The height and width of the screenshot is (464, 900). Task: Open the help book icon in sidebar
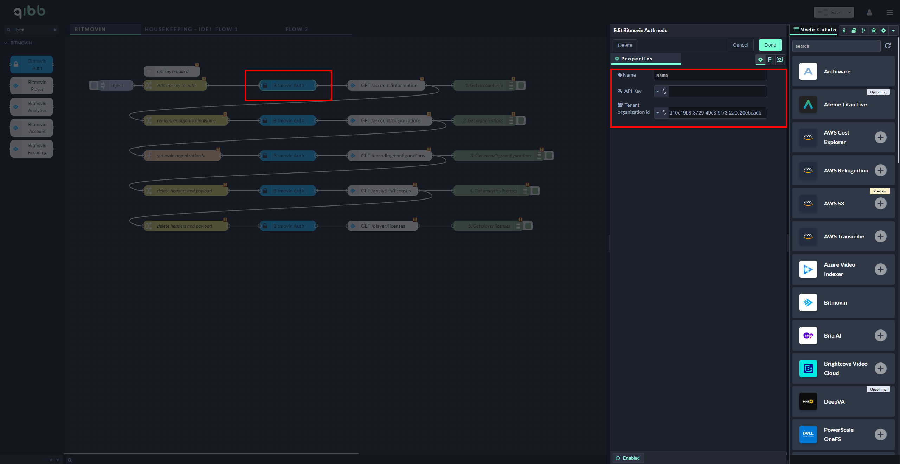[854, 31]
